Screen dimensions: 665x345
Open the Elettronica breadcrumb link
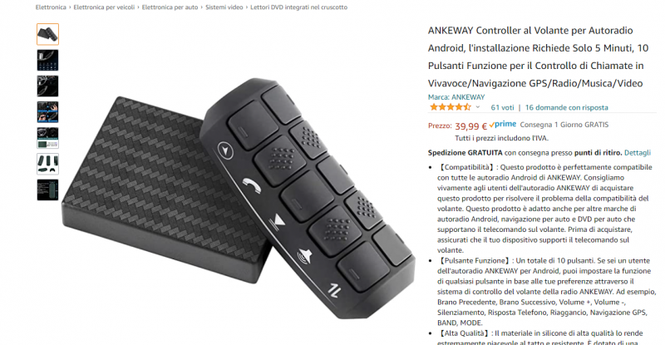[51, 7]
